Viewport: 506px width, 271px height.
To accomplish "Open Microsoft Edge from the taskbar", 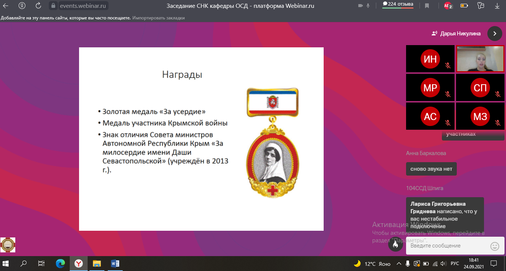I will [x=60, y=264].
